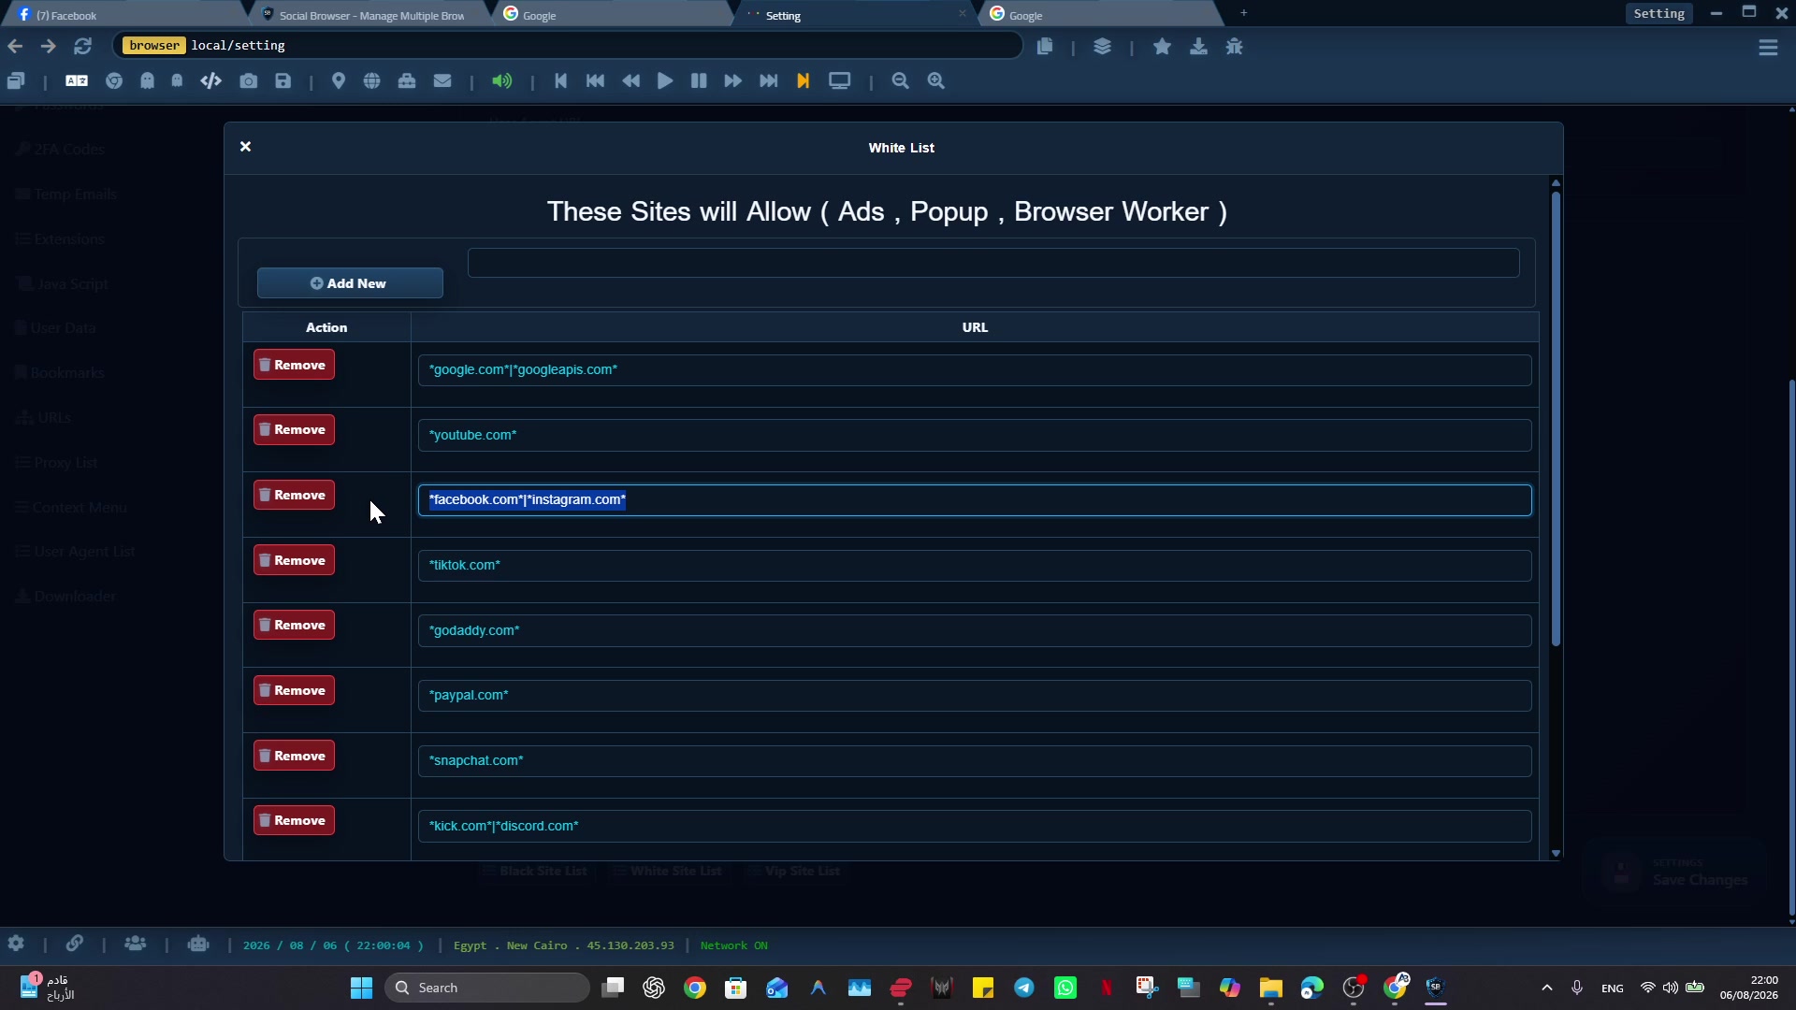Viewport: 1796px width, 1010px height.
Task: Remove the snapchat.com whitelist entry
Action: [x=294, y=756]
